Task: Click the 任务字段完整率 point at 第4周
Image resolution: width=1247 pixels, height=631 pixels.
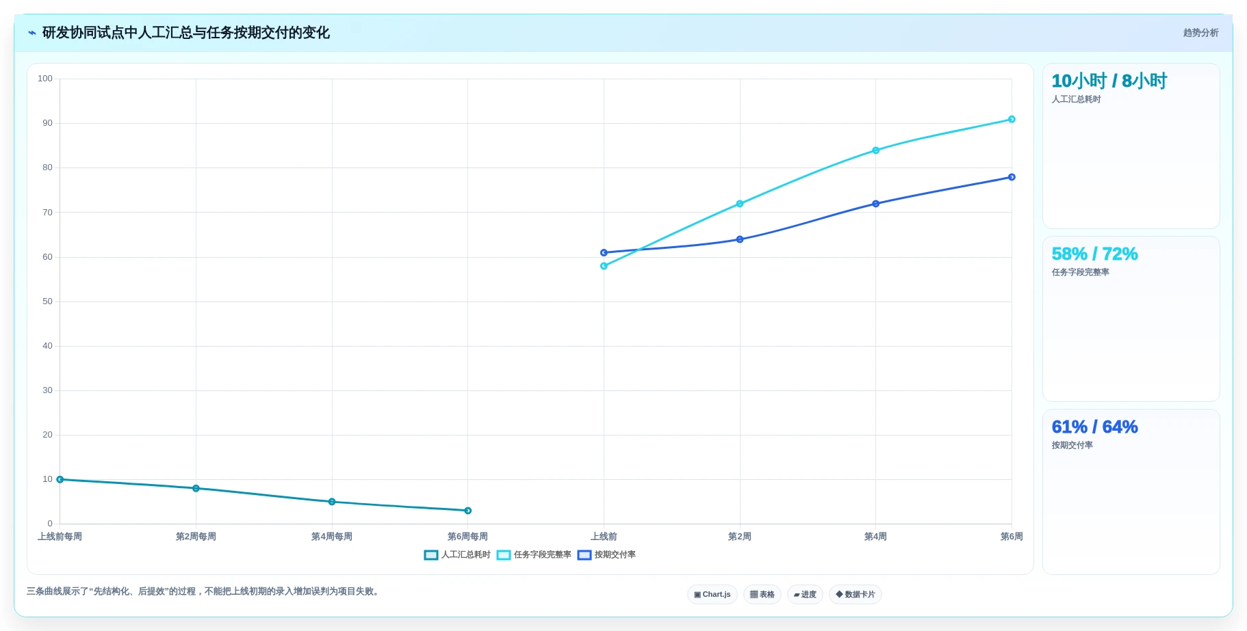Action: [876, 150]
